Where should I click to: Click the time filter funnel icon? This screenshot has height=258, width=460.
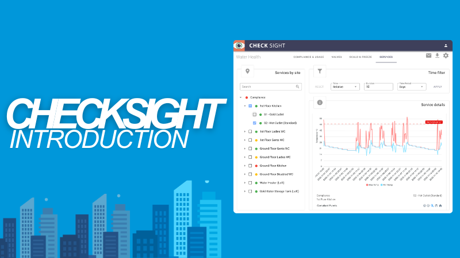pos(319,72)
